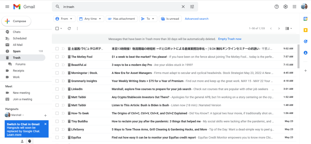Open the To filter dropdown

click(x=148, y=19)
